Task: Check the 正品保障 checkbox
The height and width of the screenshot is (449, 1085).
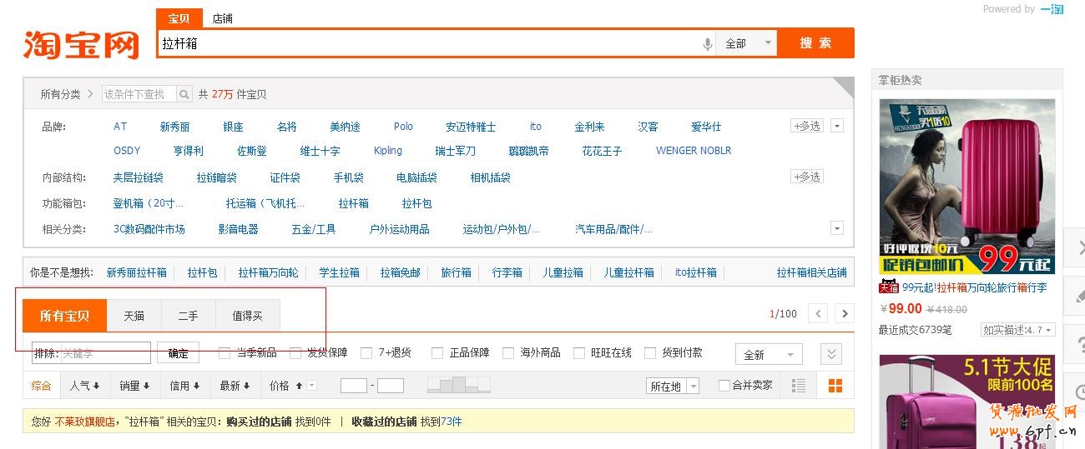Action: coord(437,353)
